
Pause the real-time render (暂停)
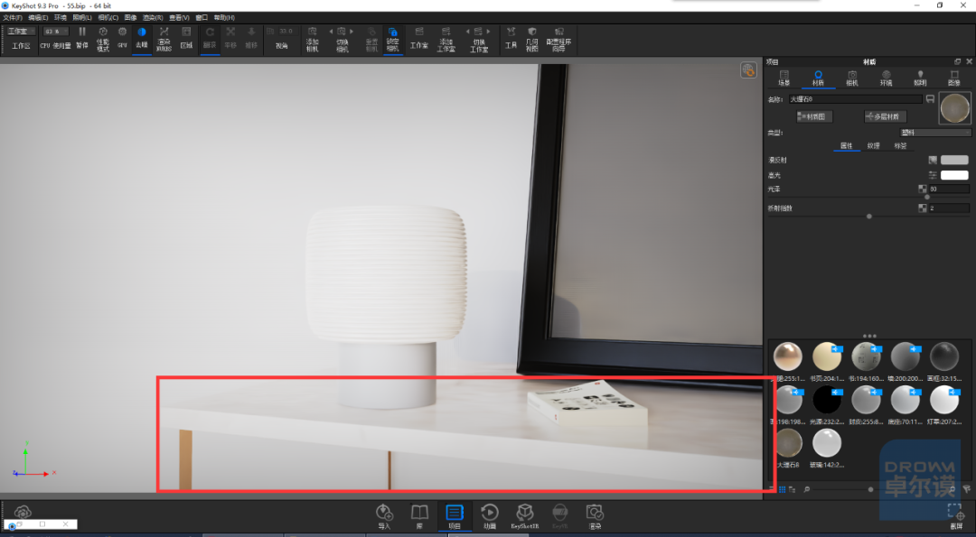coord(82,38)
